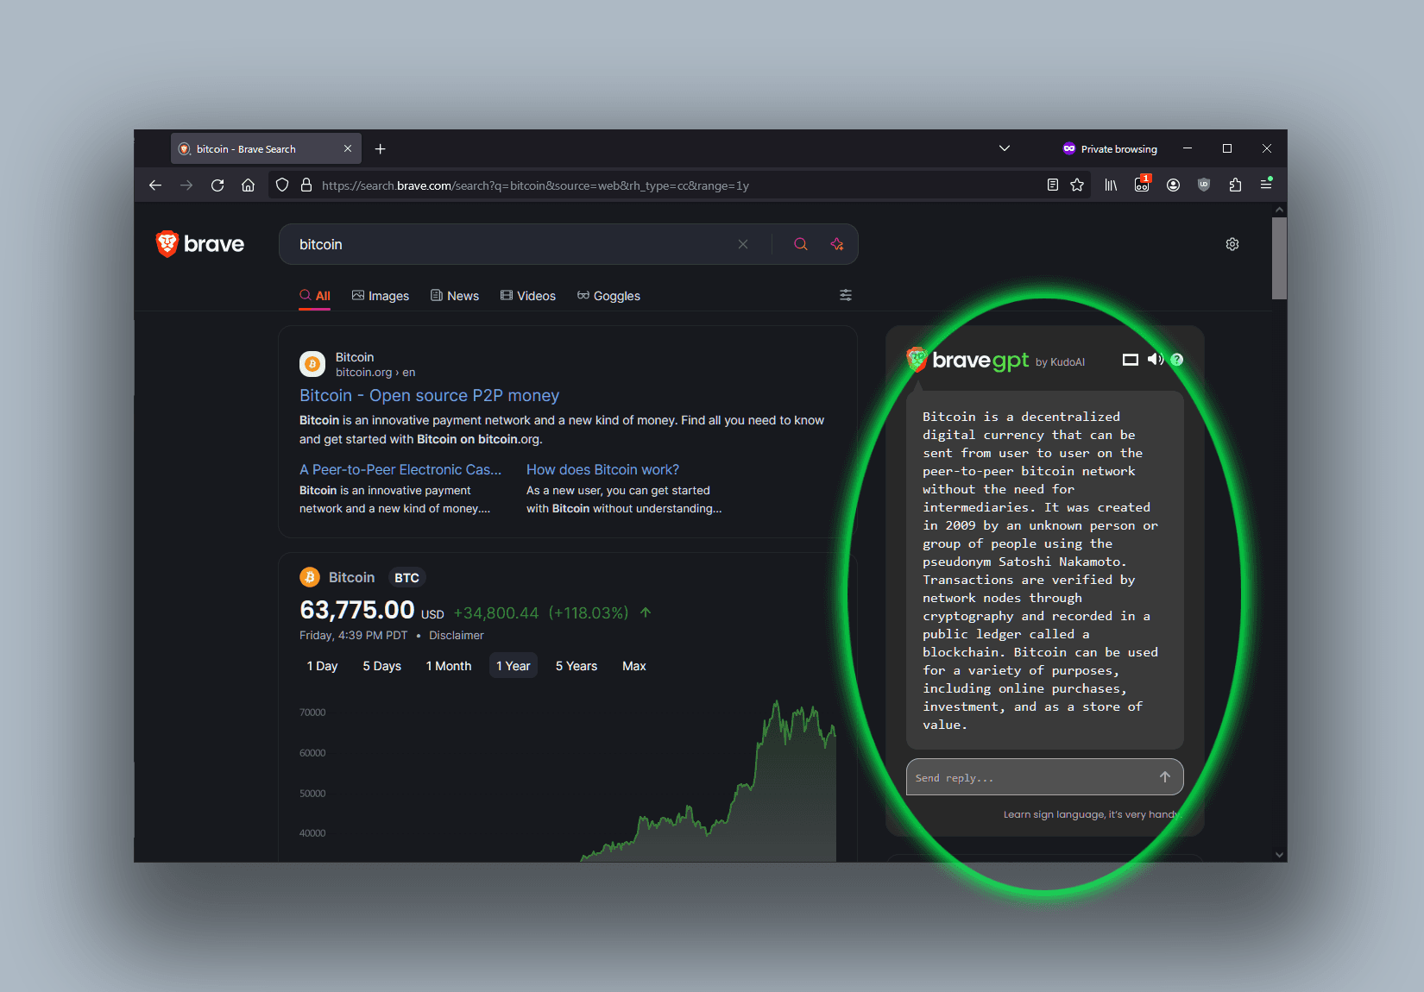Open the extensions puzzle piece icon
This screenshot has height=992, width=1424.
(1235, 185)
